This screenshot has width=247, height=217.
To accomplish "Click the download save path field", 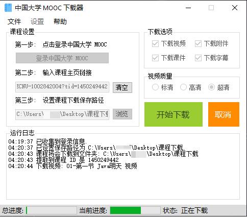I will coord(62,114).
